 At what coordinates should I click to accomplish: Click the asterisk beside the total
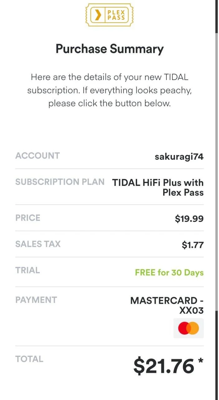(200, 361)
